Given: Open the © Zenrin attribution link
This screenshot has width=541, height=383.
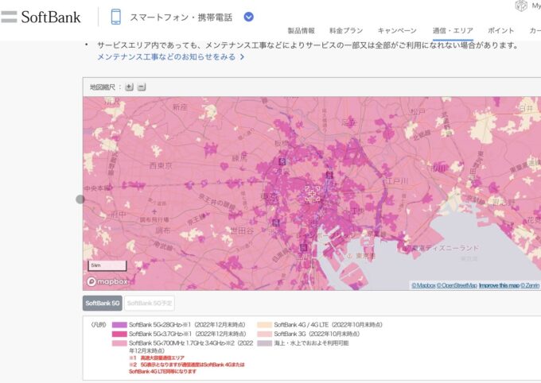Looking at the screenshot, I should tap(530, 285).
